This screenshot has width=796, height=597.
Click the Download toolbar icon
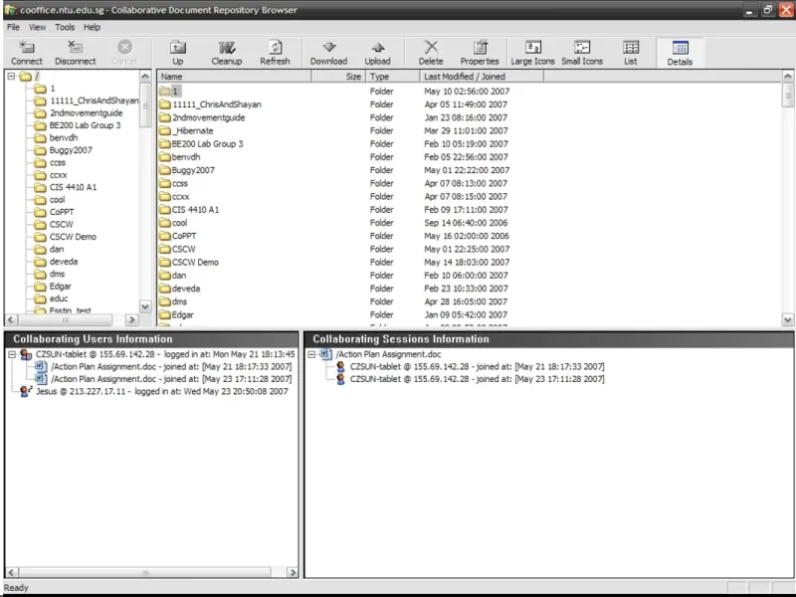pos(329,48)
